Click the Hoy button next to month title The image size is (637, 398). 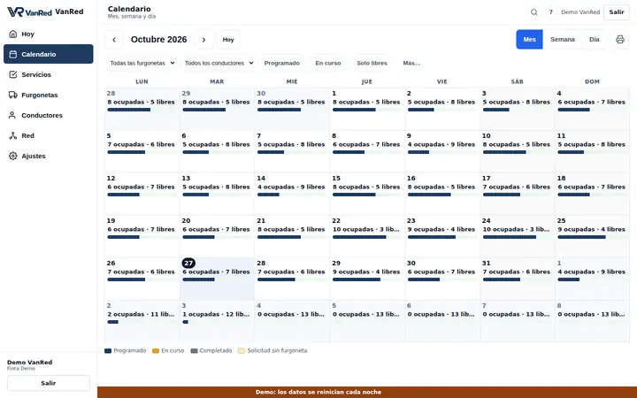[228, 40]
